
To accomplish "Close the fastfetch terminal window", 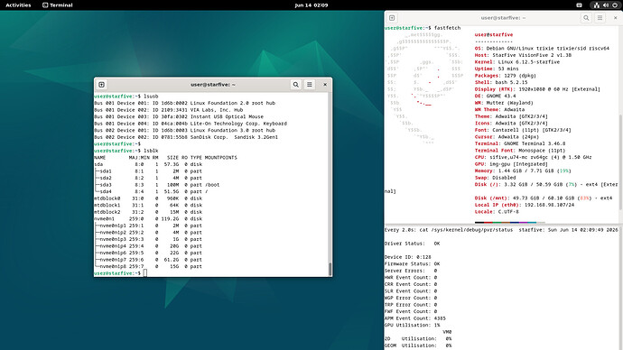I will coord(616,18).
